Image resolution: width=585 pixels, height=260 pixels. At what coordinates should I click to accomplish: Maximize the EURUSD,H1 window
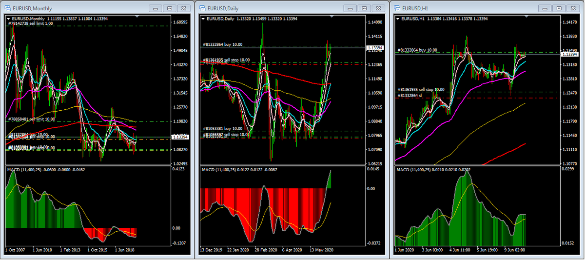click(x=559, y=8)
